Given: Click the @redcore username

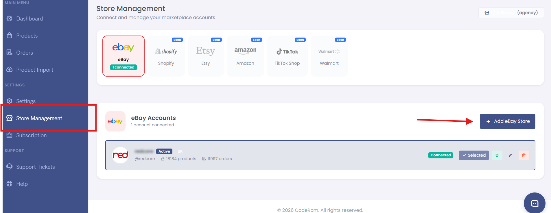Looking at the screenshot, I should pos(145,159).
